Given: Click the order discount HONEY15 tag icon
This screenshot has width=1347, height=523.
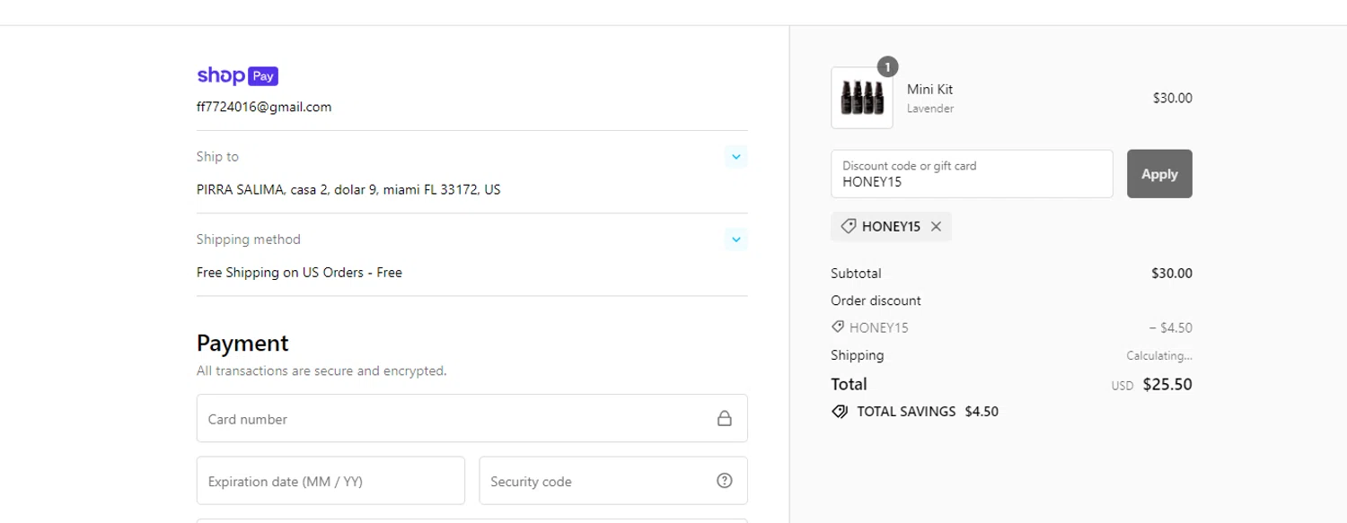Looking at the screenshot, I should tap(838, 327).
